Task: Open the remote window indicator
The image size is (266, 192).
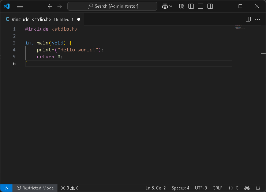Action: [x=6, y=188]
